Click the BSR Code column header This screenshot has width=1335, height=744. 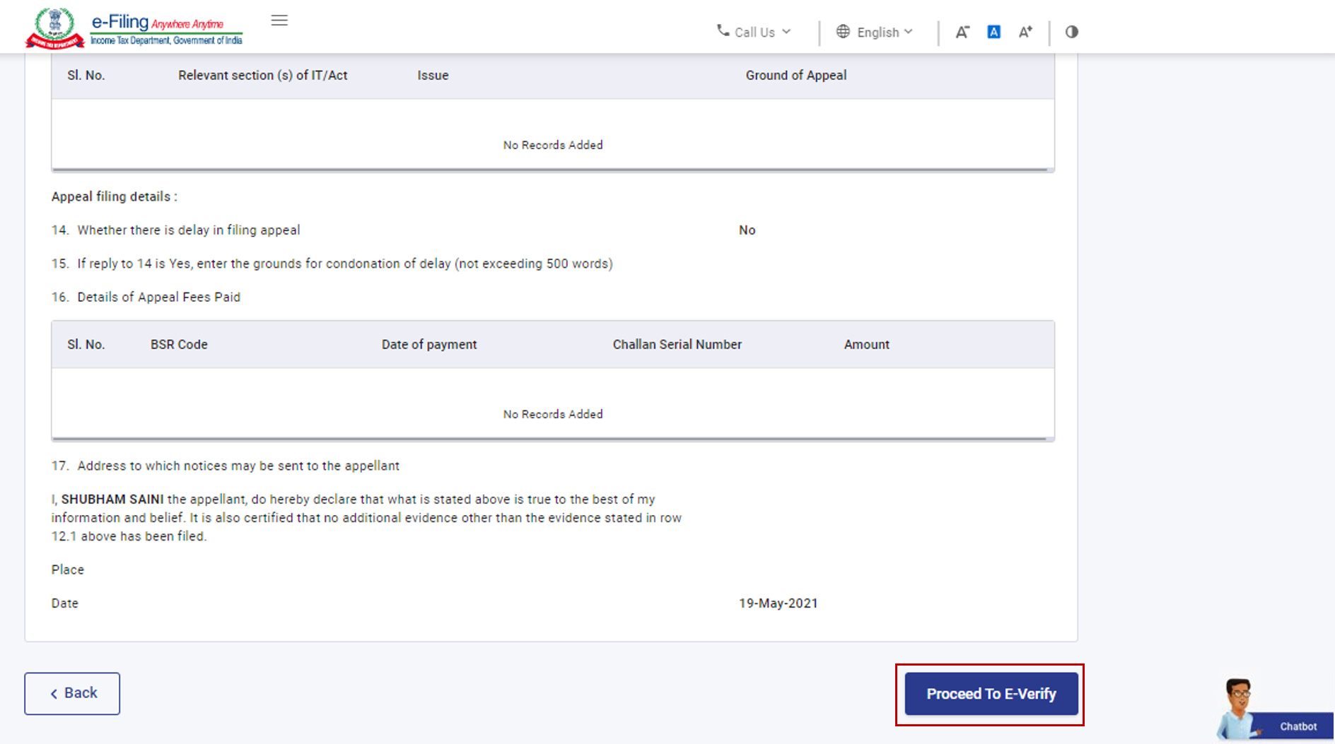pos(179,344)
